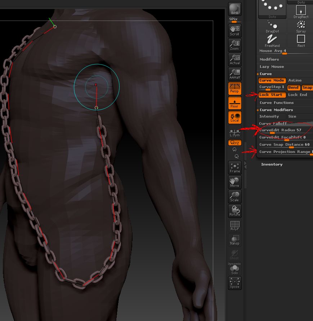This screenshot has width=313, height=321.
Task: Choose the Rect stroke type
Action: pyautogui.click(x=301, y=41)
